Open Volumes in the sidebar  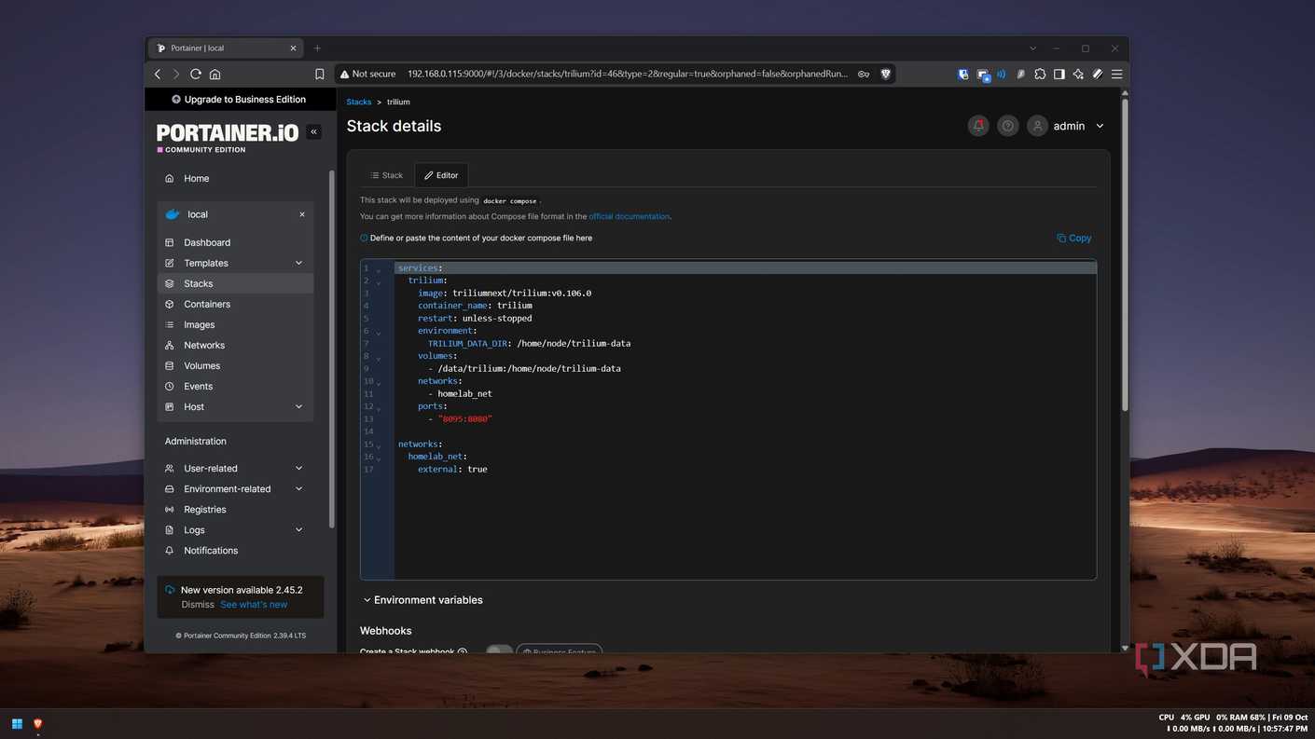235,365
